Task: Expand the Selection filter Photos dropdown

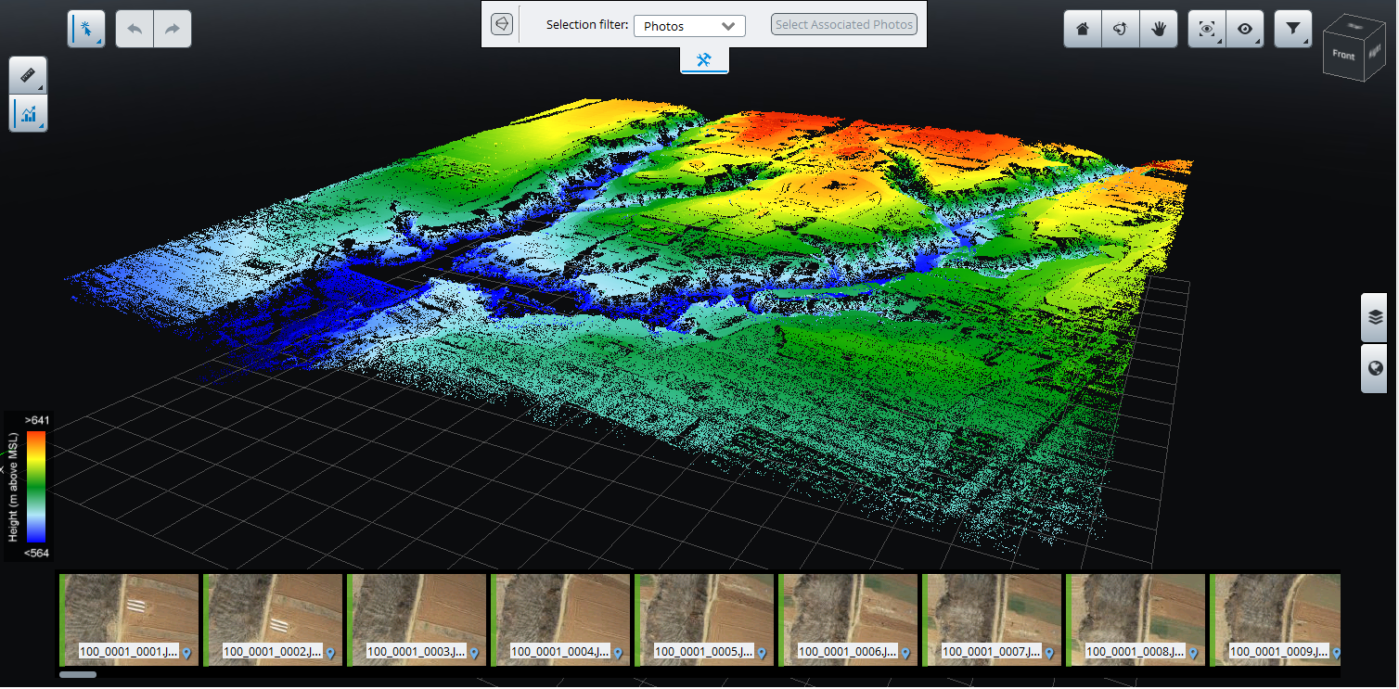Action: tap(689, 26)
